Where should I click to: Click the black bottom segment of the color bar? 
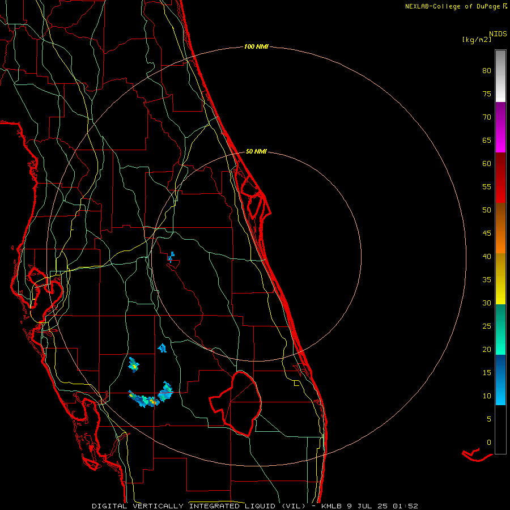(x=500, y=430)
